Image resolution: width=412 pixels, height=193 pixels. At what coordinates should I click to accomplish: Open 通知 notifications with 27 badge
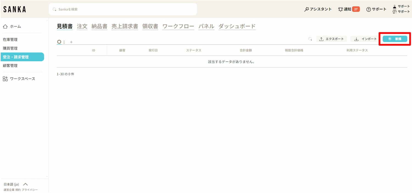[x=349, y=9]
